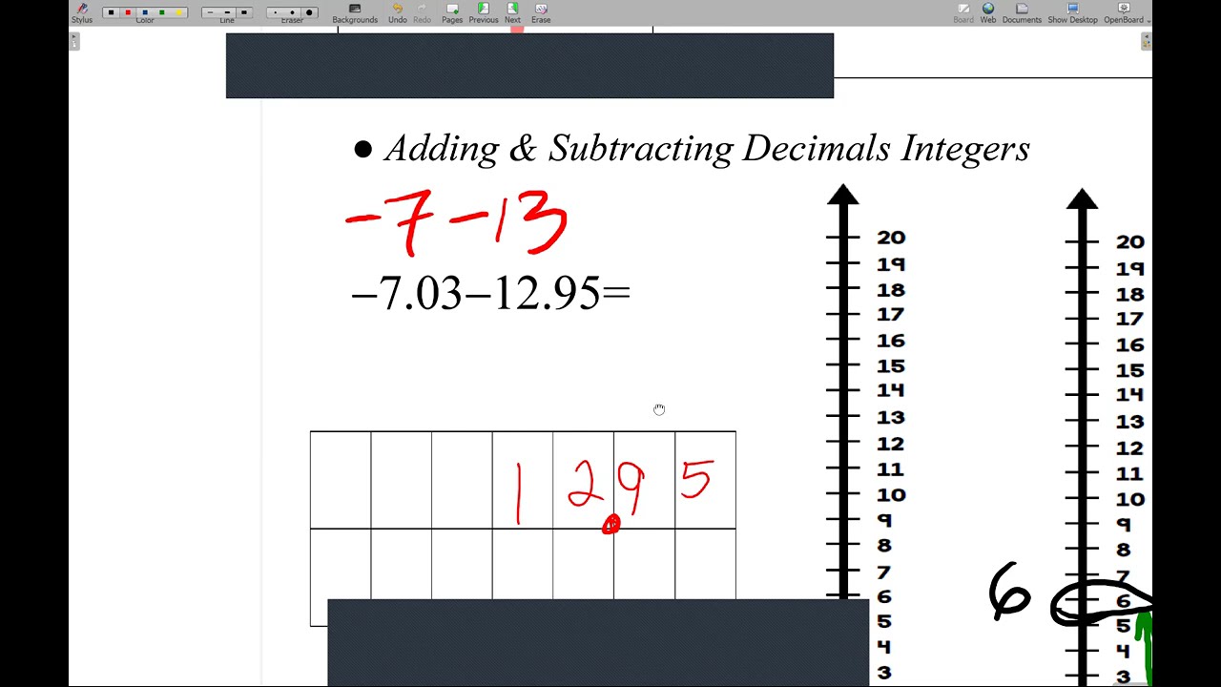Select the Stylus tool
Image resolution: width=1221 pixels, height=687 pixels.
click(x=82, y=12)
